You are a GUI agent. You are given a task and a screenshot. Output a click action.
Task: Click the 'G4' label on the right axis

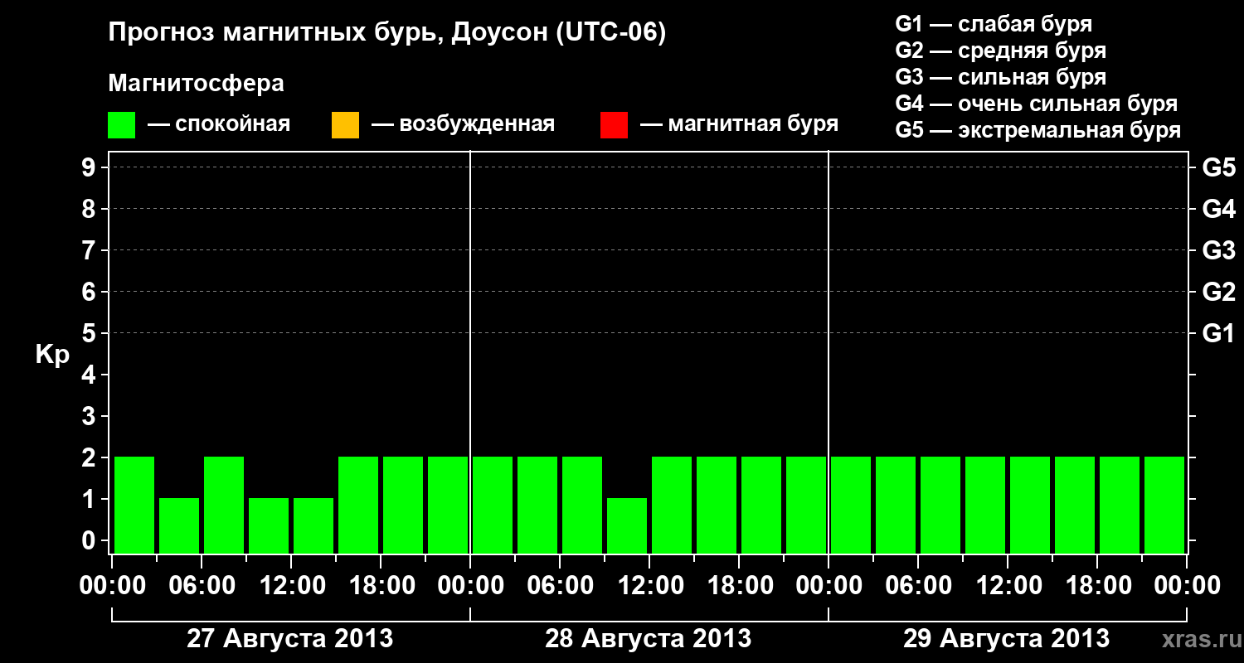pos(1218,209)
